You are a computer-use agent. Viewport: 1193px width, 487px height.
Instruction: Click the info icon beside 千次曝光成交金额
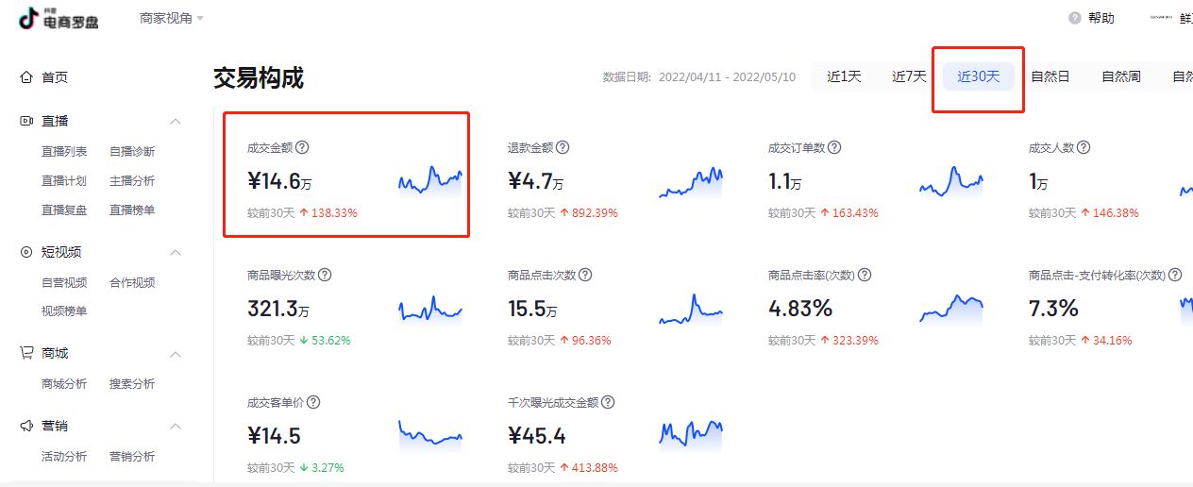click(608, 402)
